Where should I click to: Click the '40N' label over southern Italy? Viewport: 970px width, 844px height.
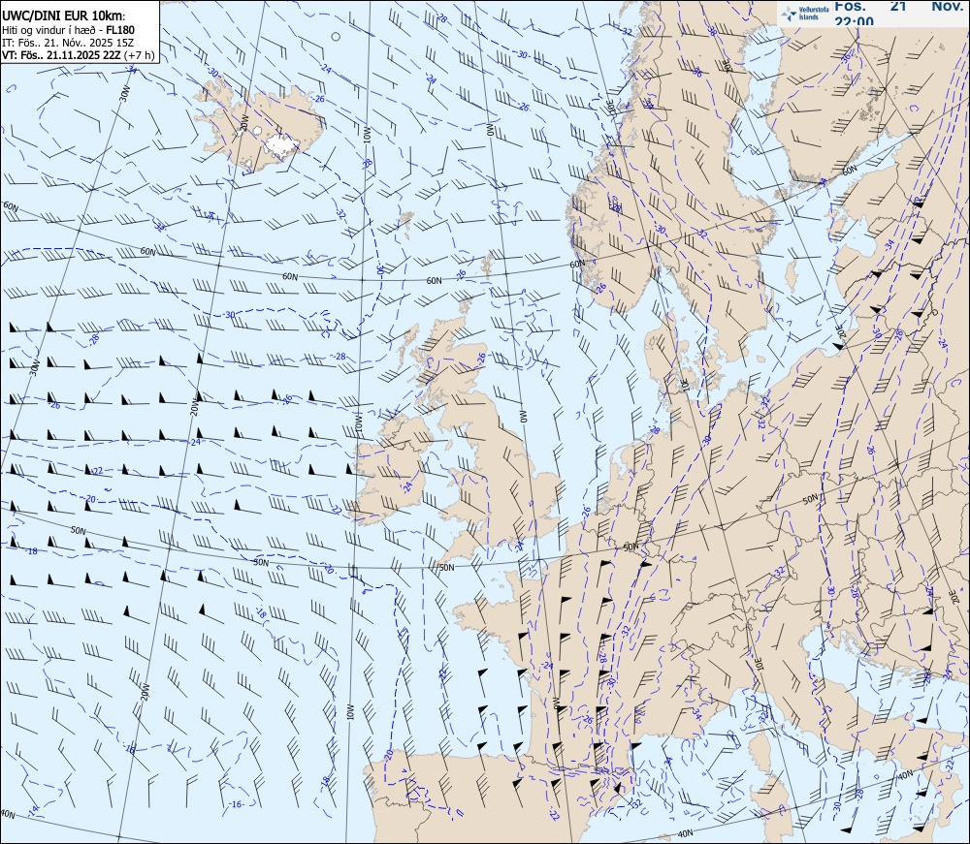click(x=905, y=775)
